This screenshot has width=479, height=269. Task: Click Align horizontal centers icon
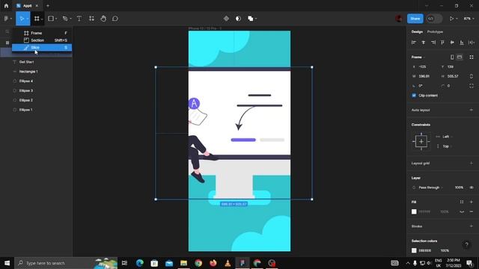click(424, 43)
